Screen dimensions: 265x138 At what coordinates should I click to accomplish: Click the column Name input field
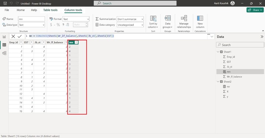coord(32,19)
